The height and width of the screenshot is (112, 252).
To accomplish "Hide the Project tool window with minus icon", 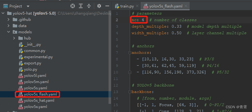I will (x=107, y=6).
